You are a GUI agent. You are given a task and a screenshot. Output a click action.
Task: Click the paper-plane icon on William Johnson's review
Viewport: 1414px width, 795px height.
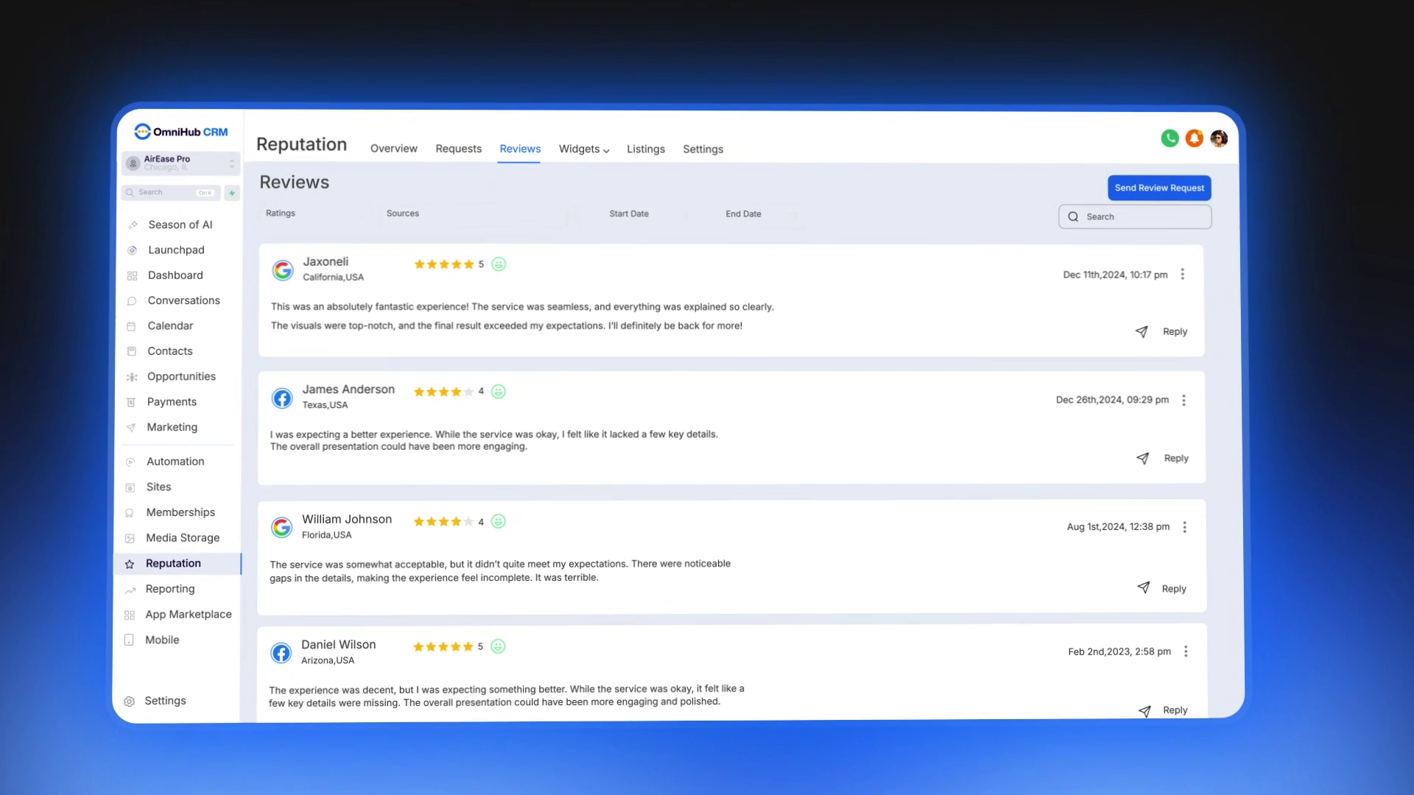click(1143, 587)
